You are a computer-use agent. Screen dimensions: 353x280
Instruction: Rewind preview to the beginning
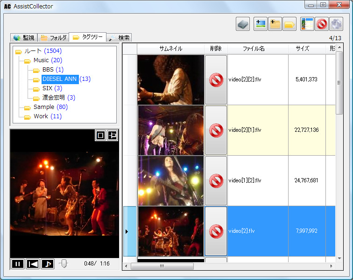click(33, 264)
